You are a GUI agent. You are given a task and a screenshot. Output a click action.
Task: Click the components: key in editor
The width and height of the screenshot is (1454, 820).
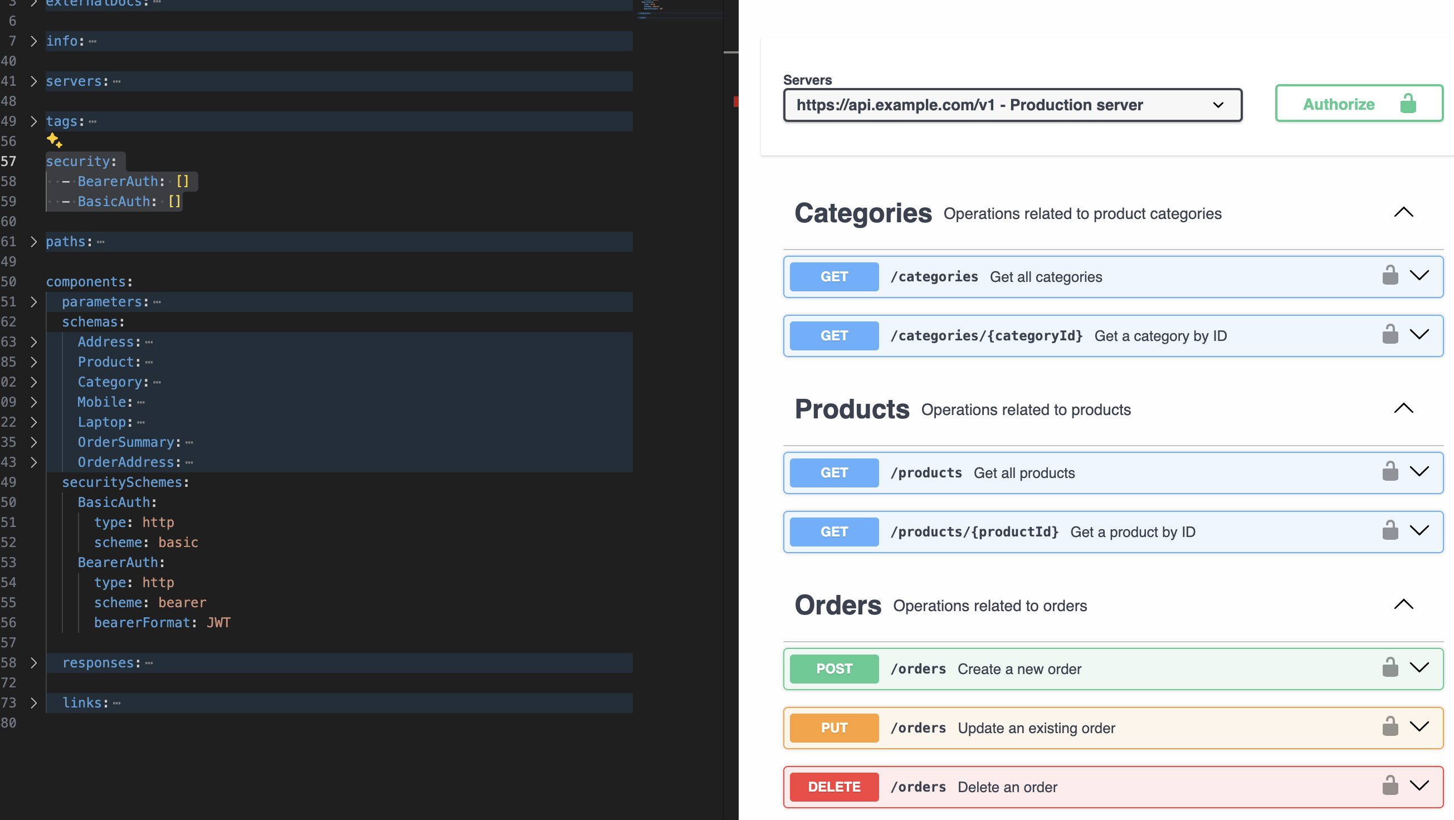tap(89, 282)
